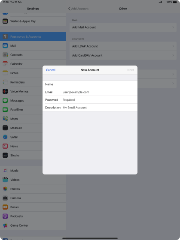Open Mail settings via envelope icon
The width and height of the screenshot is (180, 240).
[5, 45]
